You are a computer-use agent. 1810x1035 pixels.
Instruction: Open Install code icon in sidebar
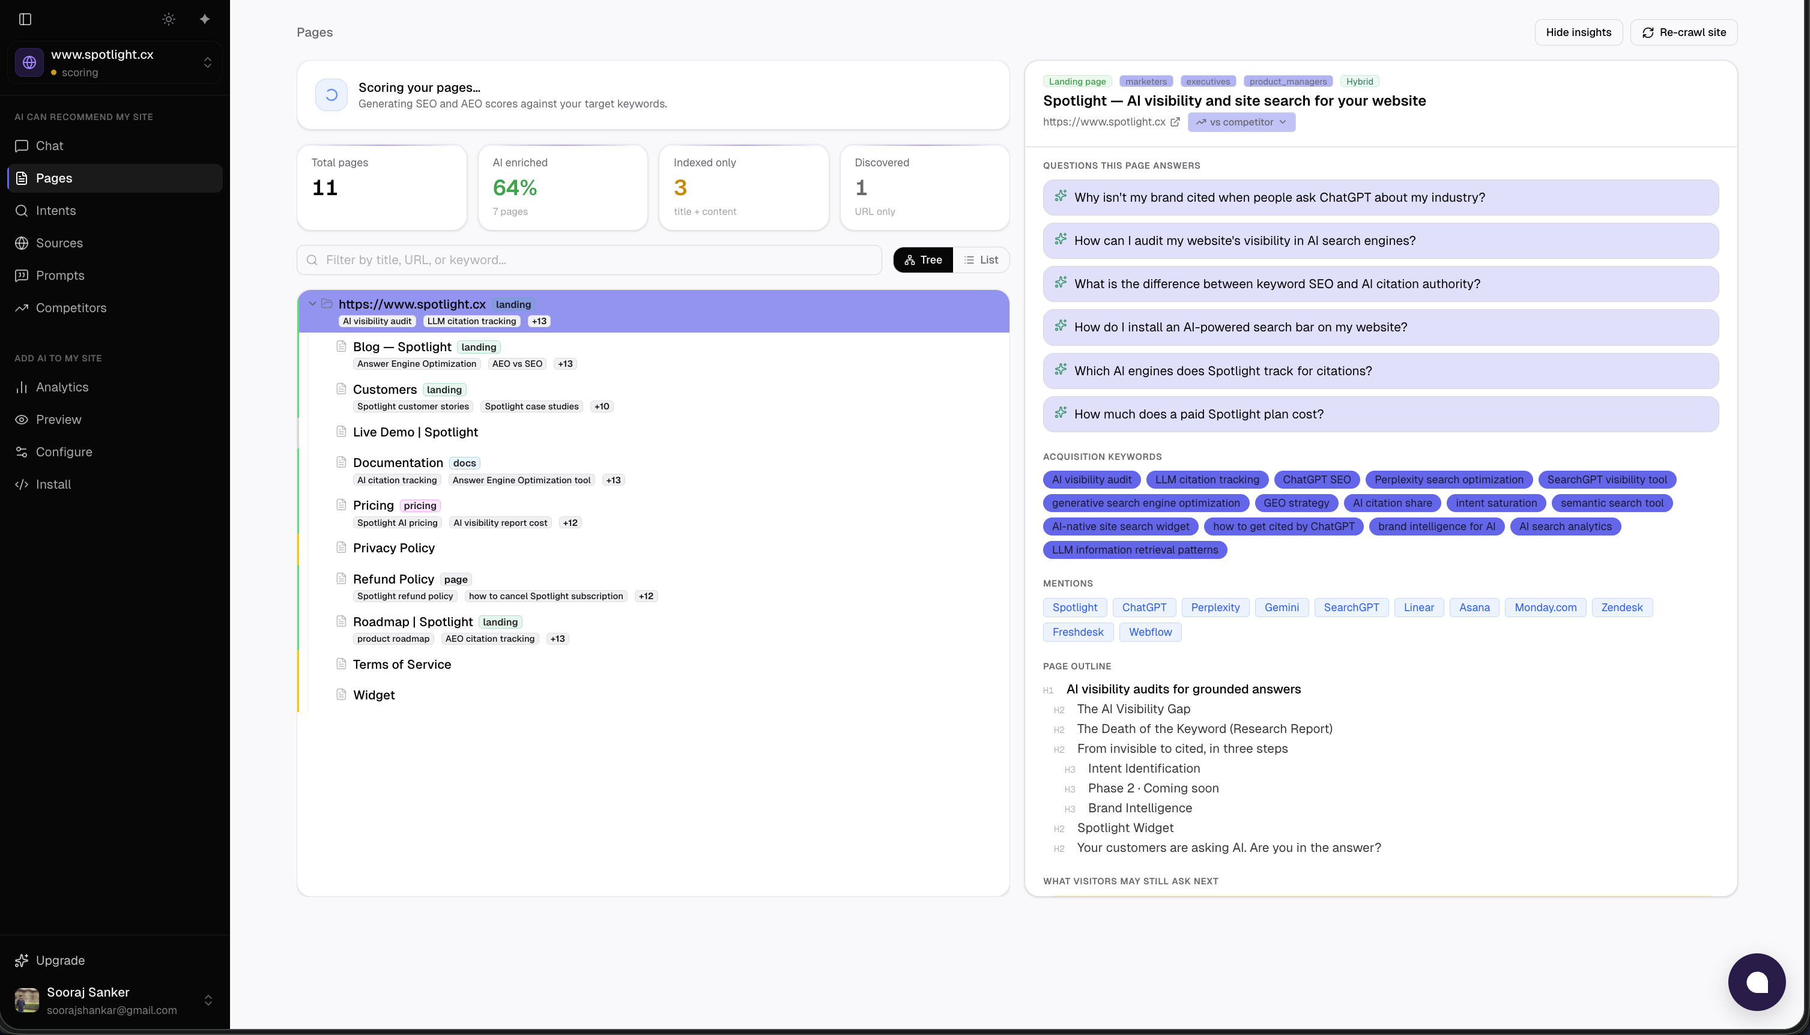(22, 485)
